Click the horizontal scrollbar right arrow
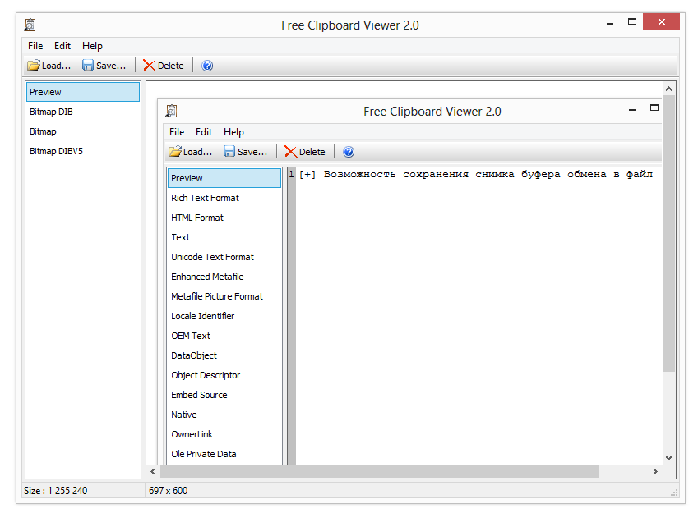This screenshot has height=513, width=698. [x=654, y=471]
